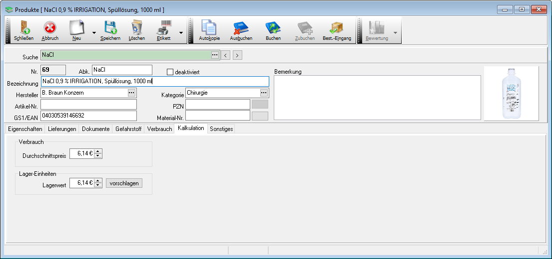Screen dimensions: 552x259
Task: Open the Gefahrstoff tab
Action: [128, 129]
